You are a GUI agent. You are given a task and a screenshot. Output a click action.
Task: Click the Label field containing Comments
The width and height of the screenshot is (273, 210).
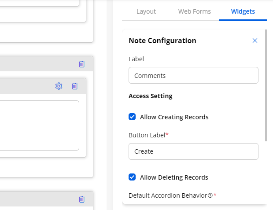click(x=193, y=75)
